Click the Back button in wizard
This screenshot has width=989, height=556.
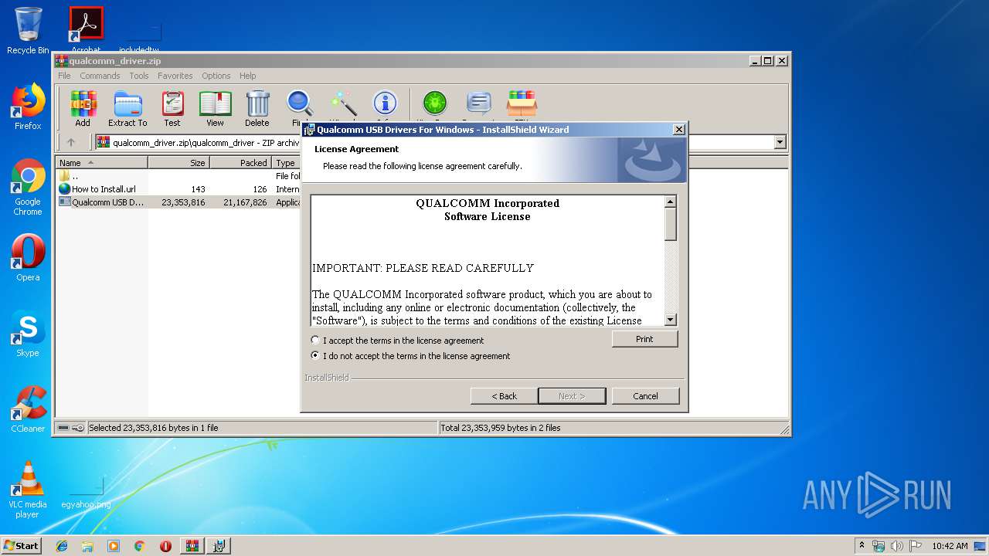[x=504, y=396]
